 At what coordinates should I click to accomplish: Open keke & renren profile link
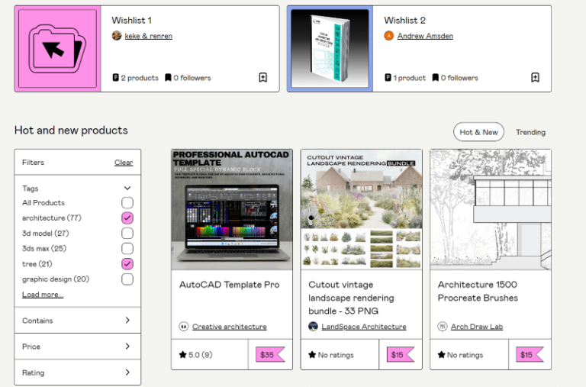(148, 36)
